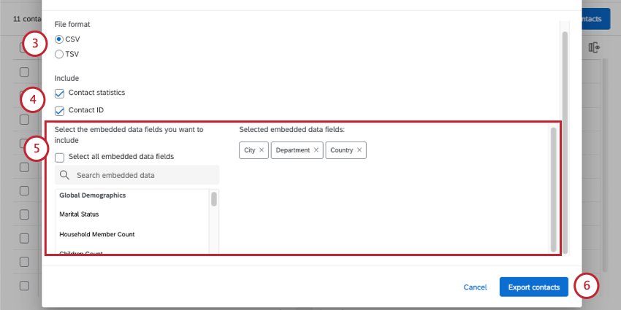The width and height of the screenshot is (621, 310).
Task: Click the Search embedded data field
Action: coord(137,175)
